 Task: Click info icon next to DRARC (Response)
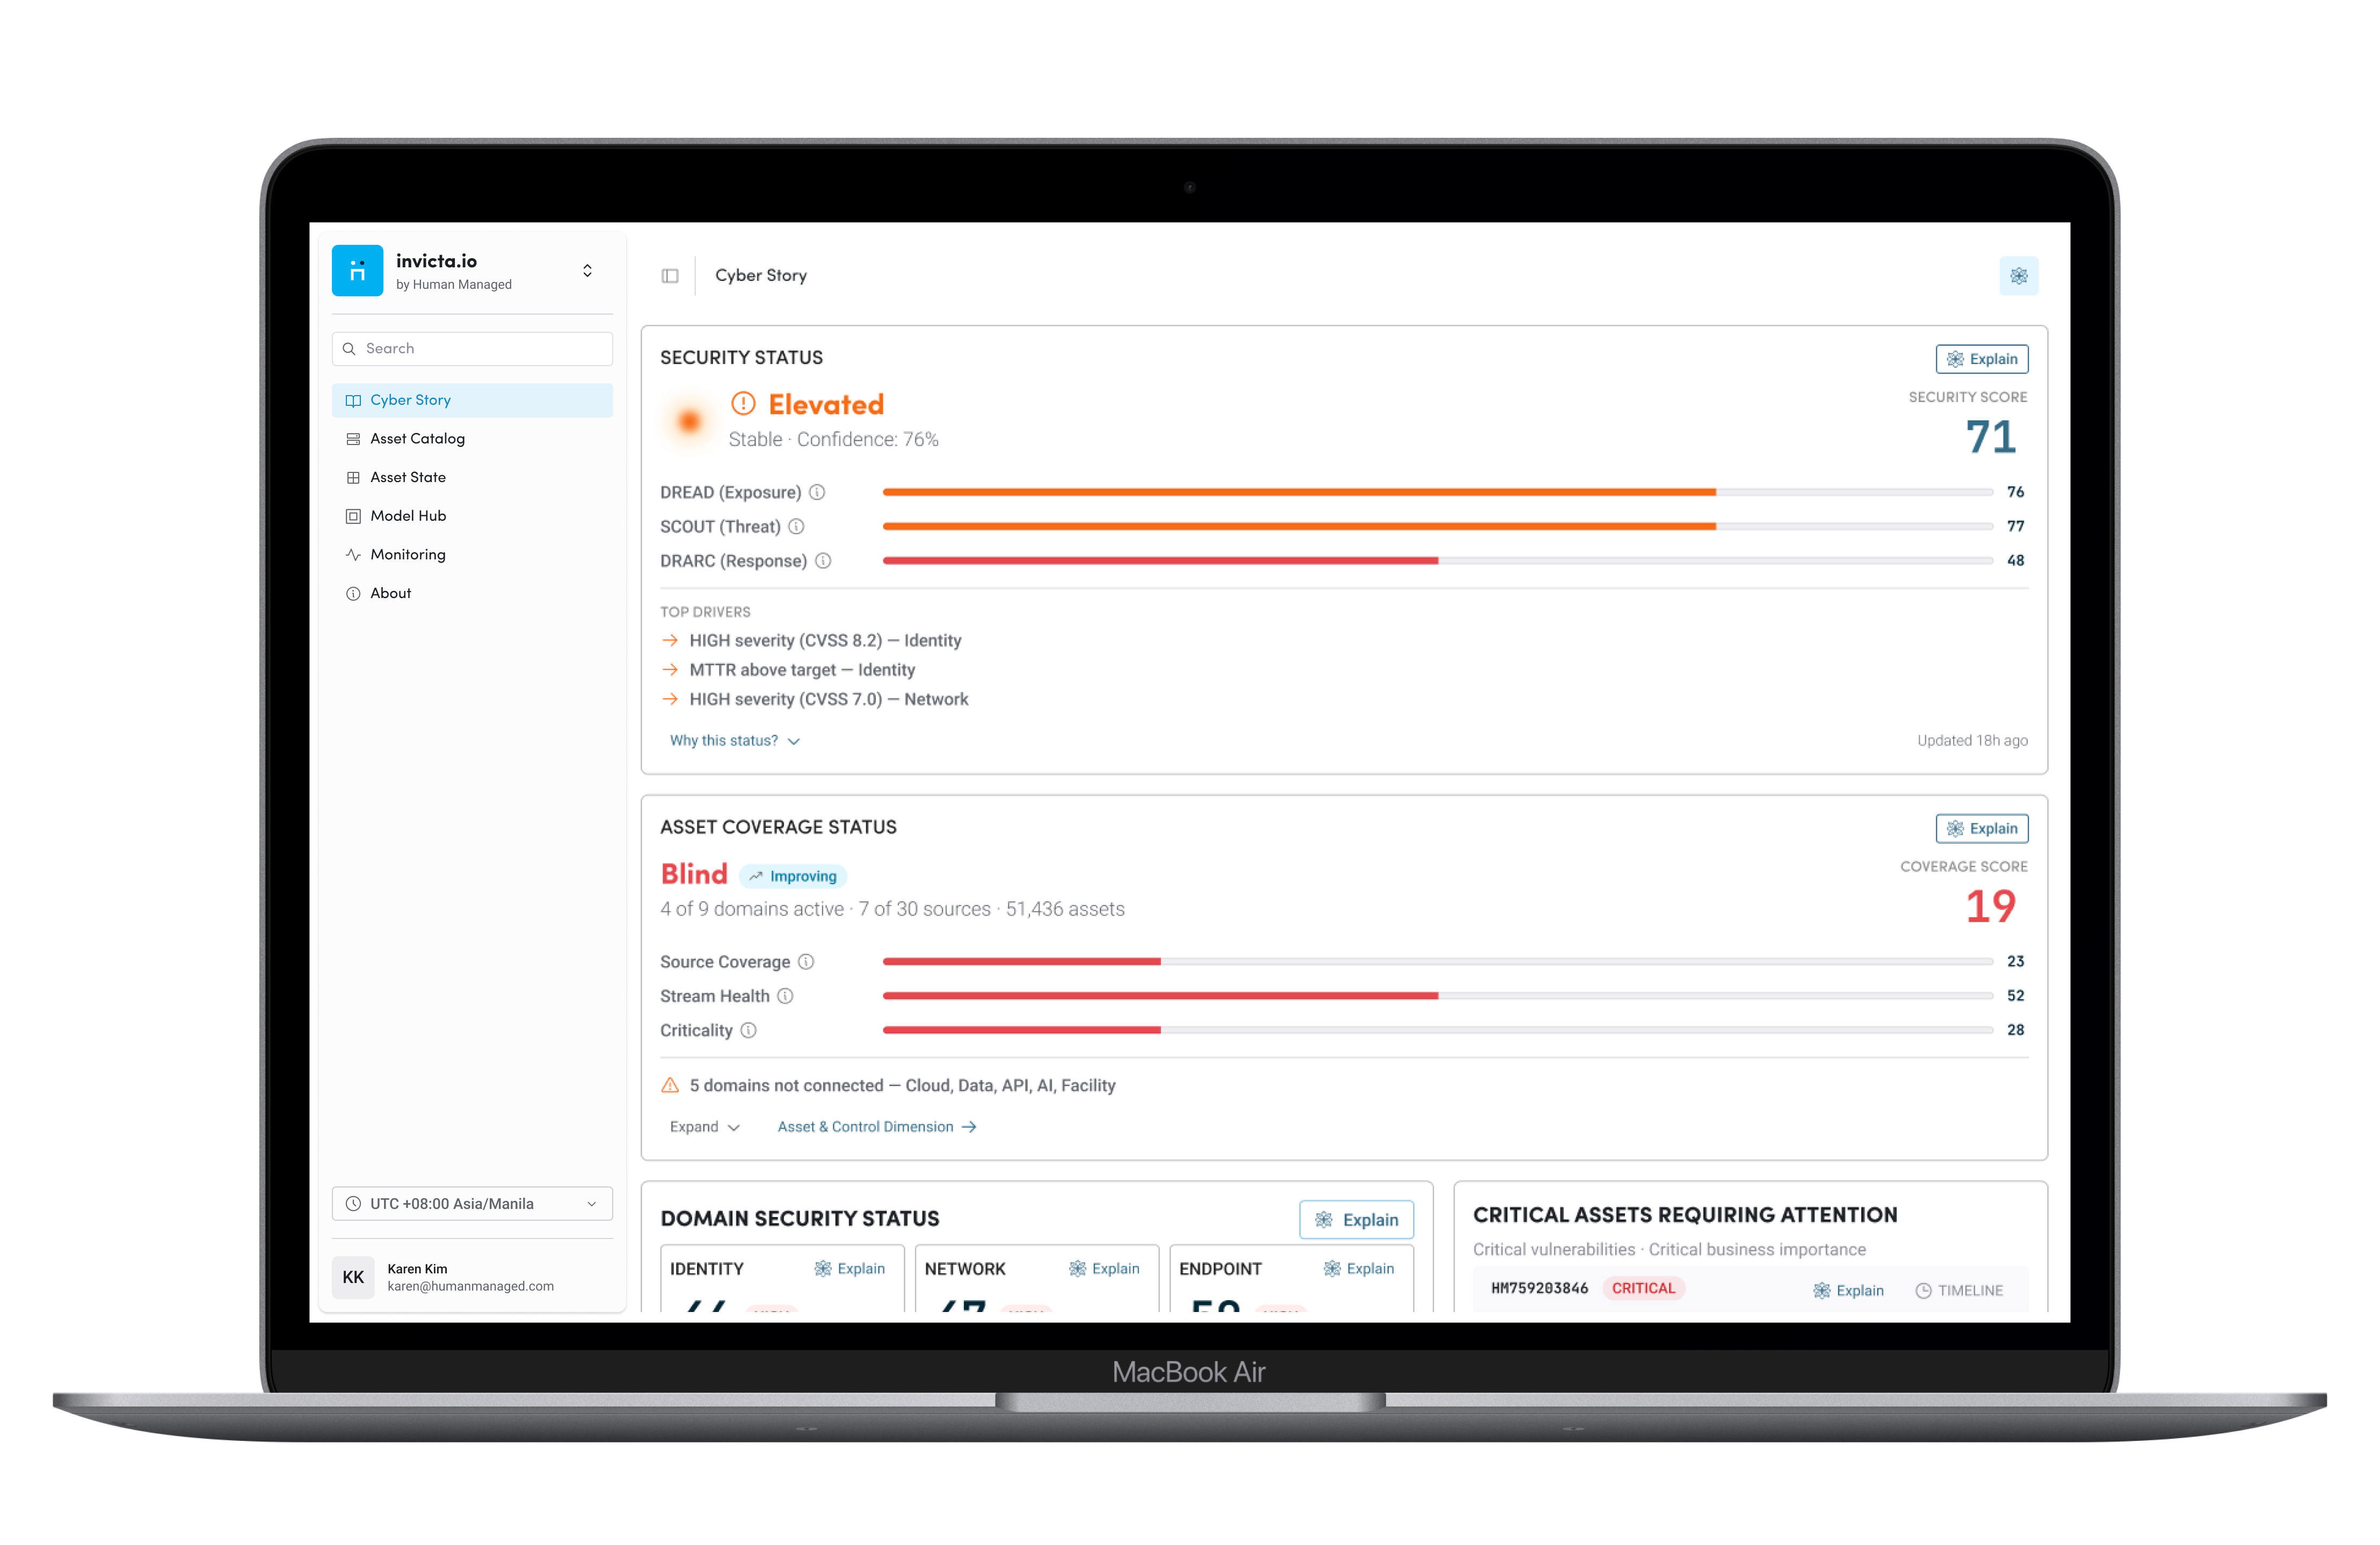pos(823,561)
